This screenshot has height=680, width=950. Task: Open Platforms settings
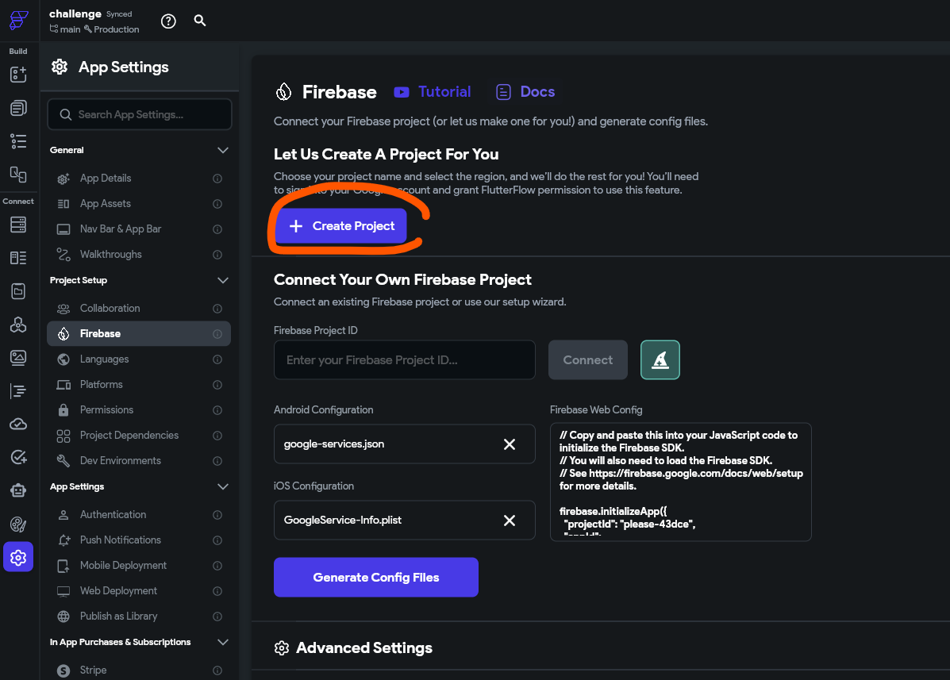coord(139,385)
